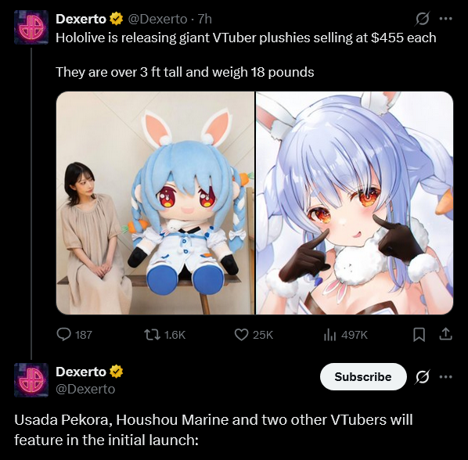Open Dexerto's avatar on the top tweet

click(x=31, y=27)
